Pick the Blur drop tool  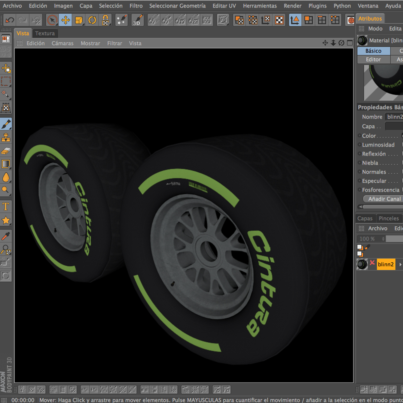click(x=6, y=177)
